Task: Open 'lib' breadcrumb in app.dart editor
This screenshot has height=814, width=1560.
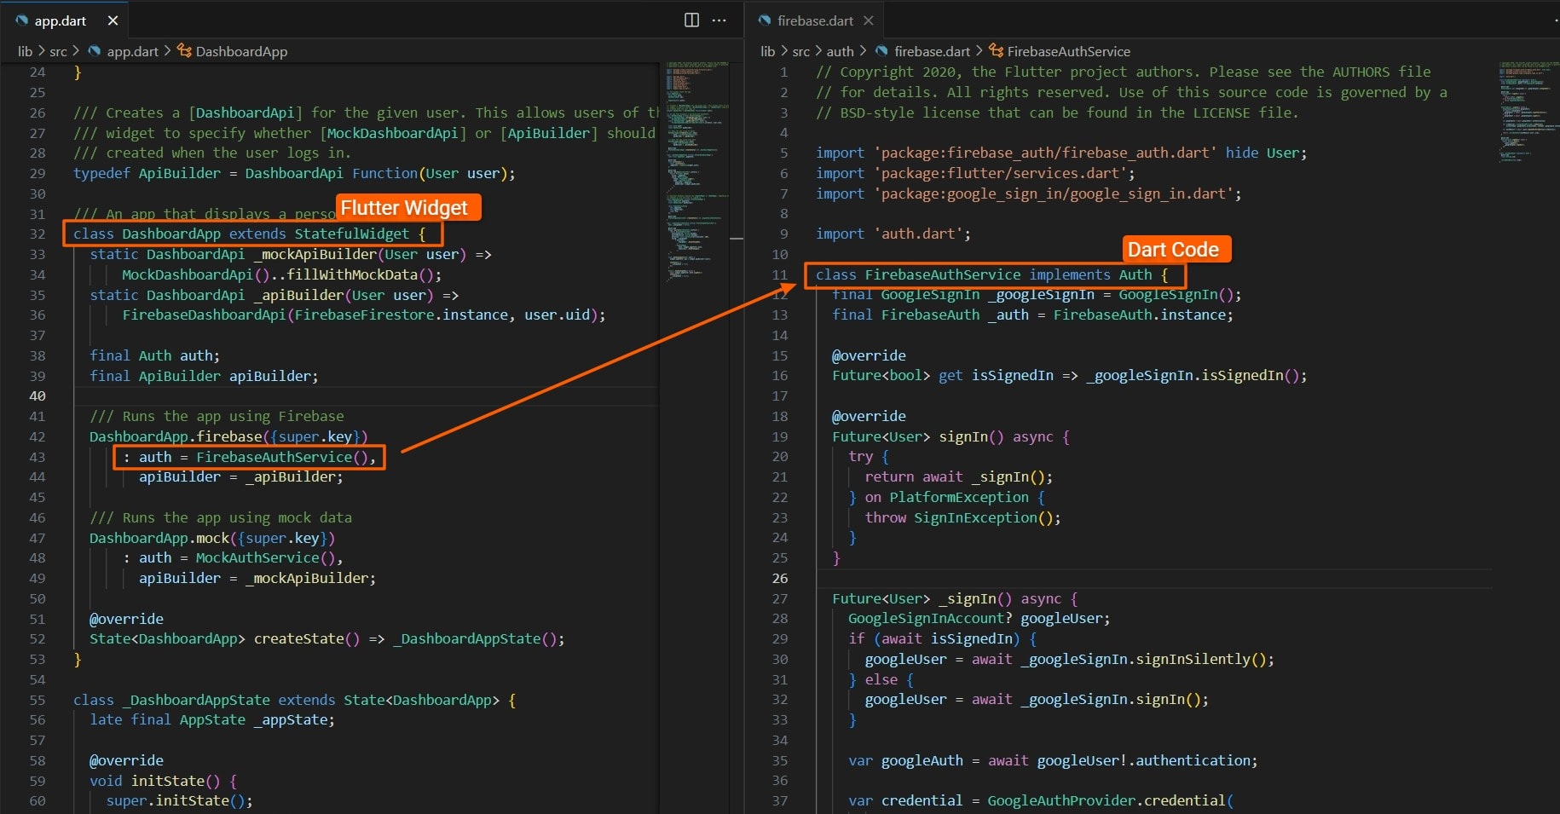Action: coord(25,51)
